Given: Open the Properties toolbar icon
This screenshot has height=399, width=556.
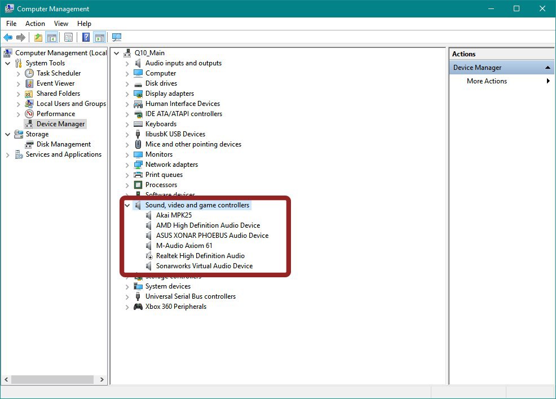Looking at the screenshot, I should [68, 37].
